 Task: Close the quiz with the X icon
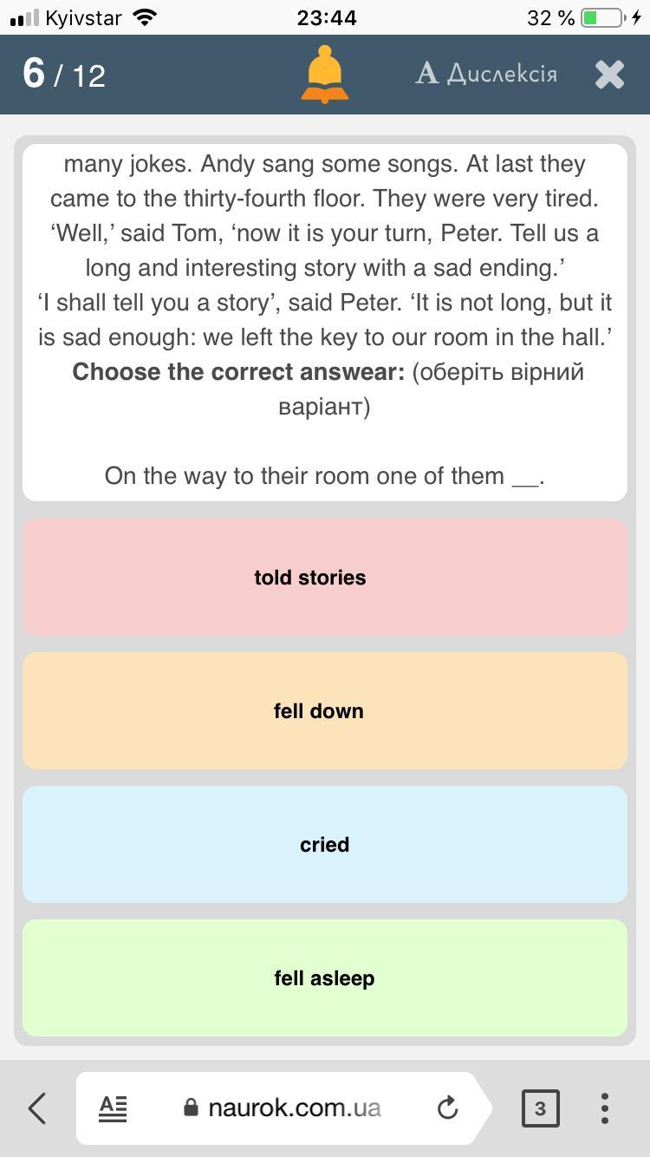(x=610, y=75)
